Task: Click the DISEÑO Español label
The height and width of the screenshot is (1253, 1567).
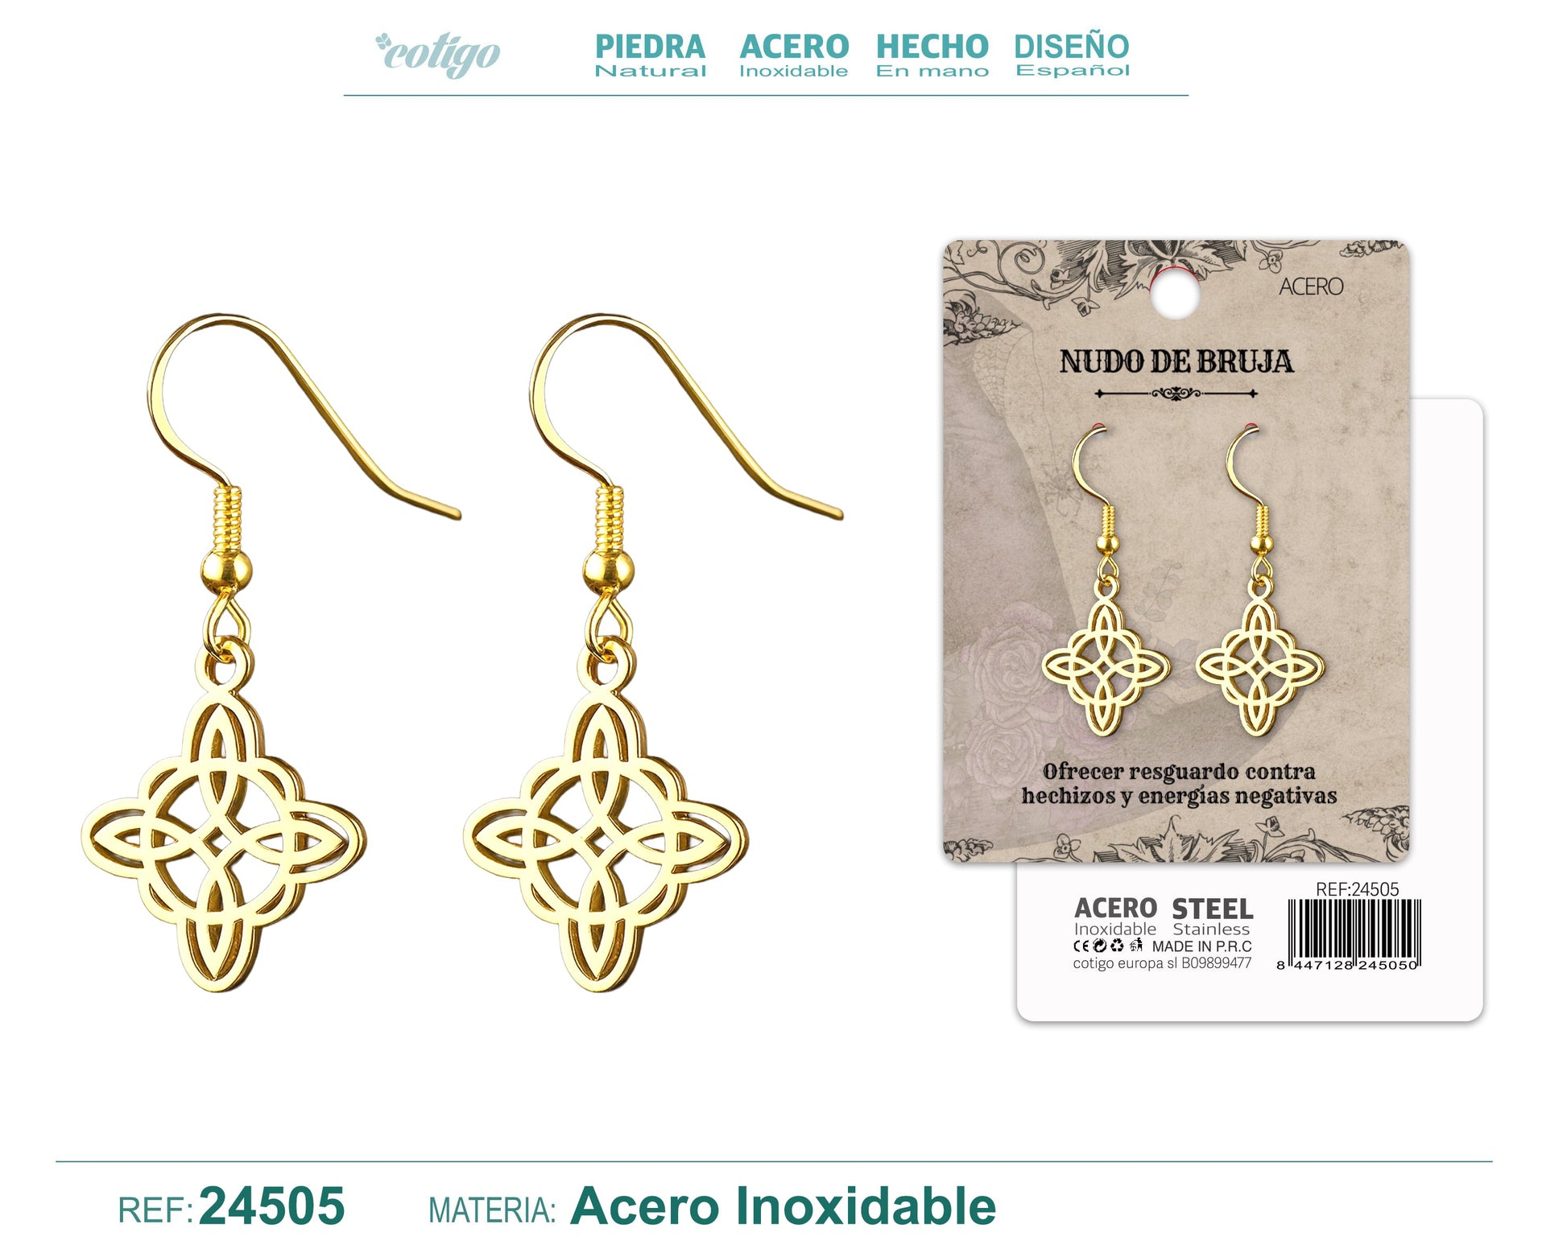Action: (1072, 55)
